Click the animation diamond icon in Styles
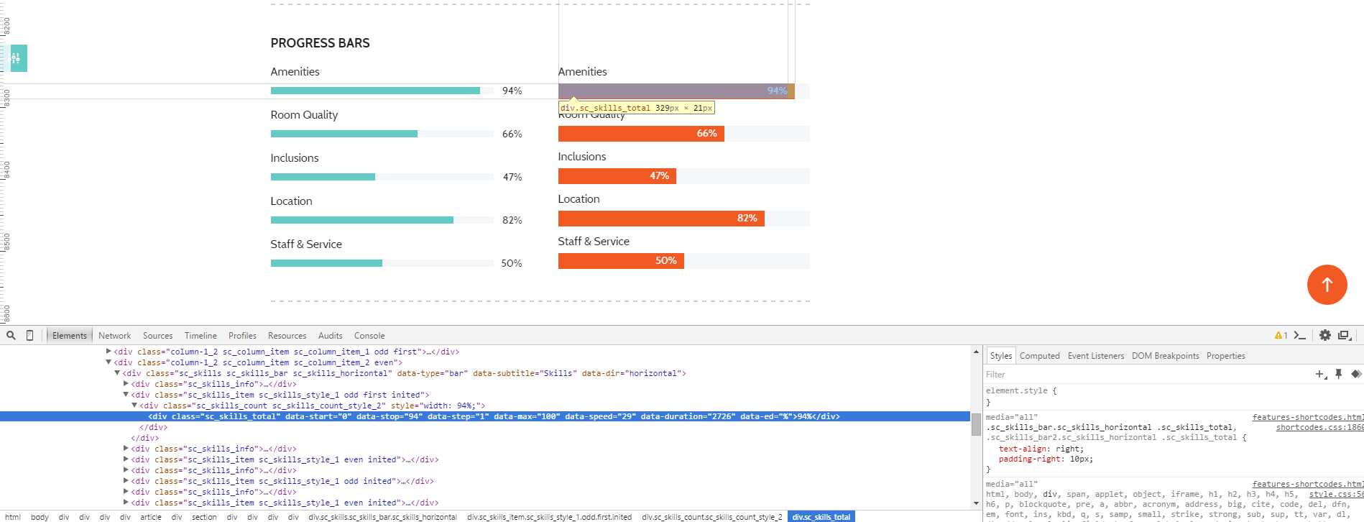 click(x=1355, y=374)
